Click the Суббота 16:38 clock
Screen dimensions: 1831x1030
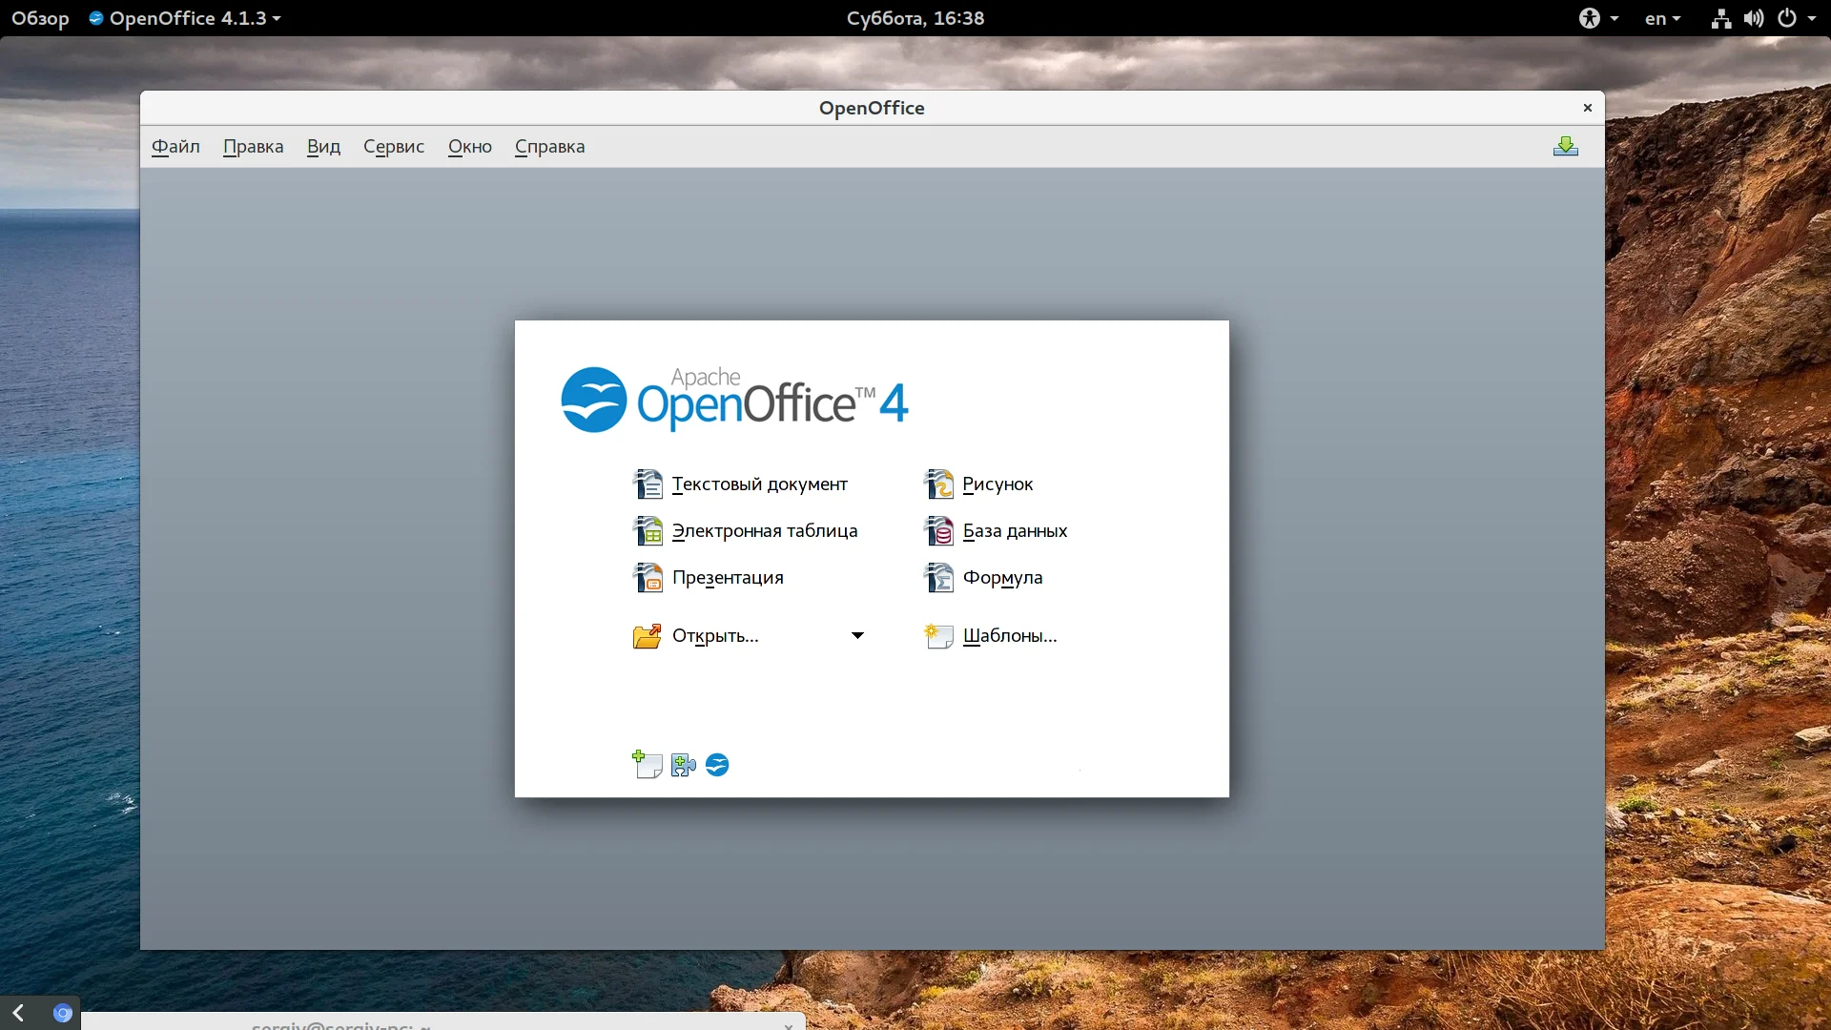[915, 18]
